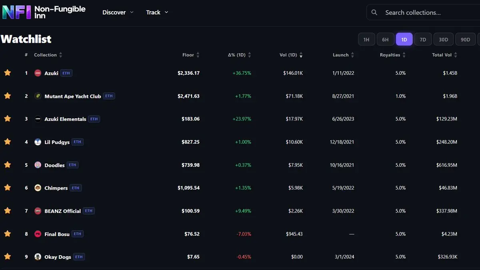Click the ETH badge beside BEANZ Official
The image size is (480, 270).
tap(89, 211)
